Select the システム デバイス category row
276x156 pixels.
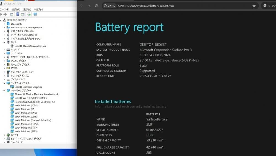click(18, 61)
